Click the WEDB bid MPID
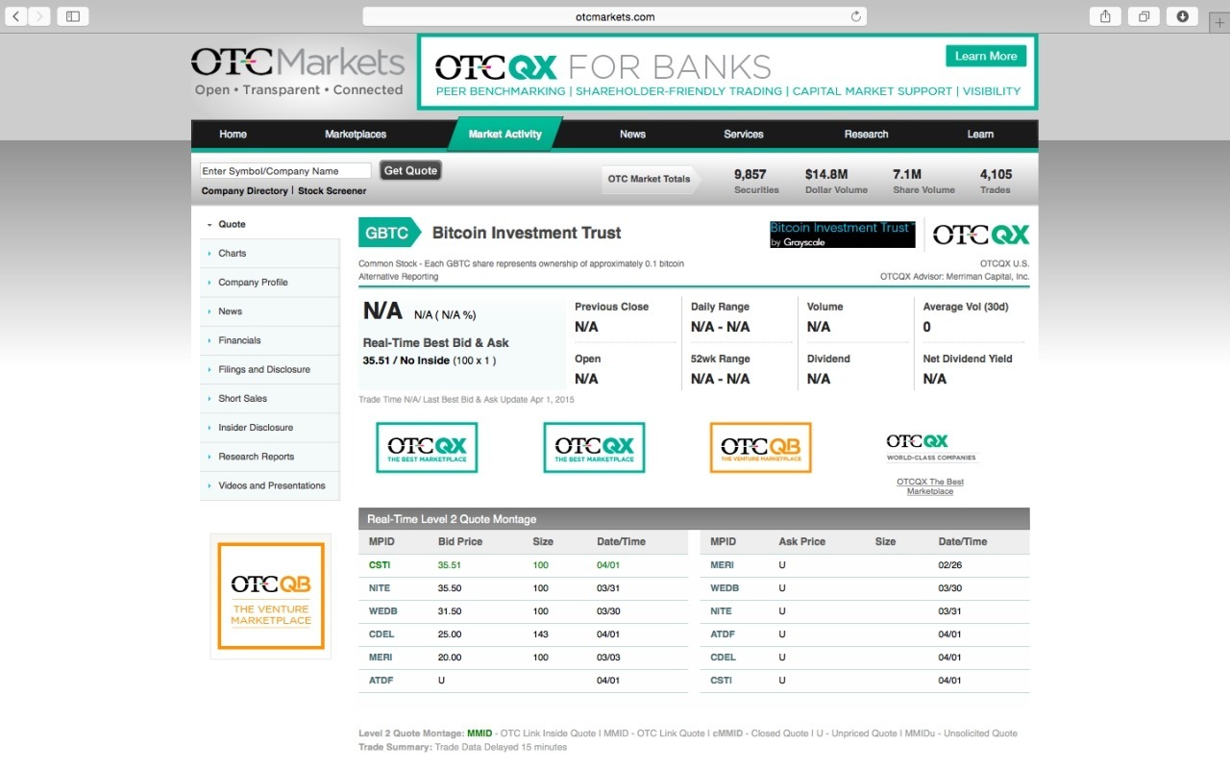 coord(382,611)
